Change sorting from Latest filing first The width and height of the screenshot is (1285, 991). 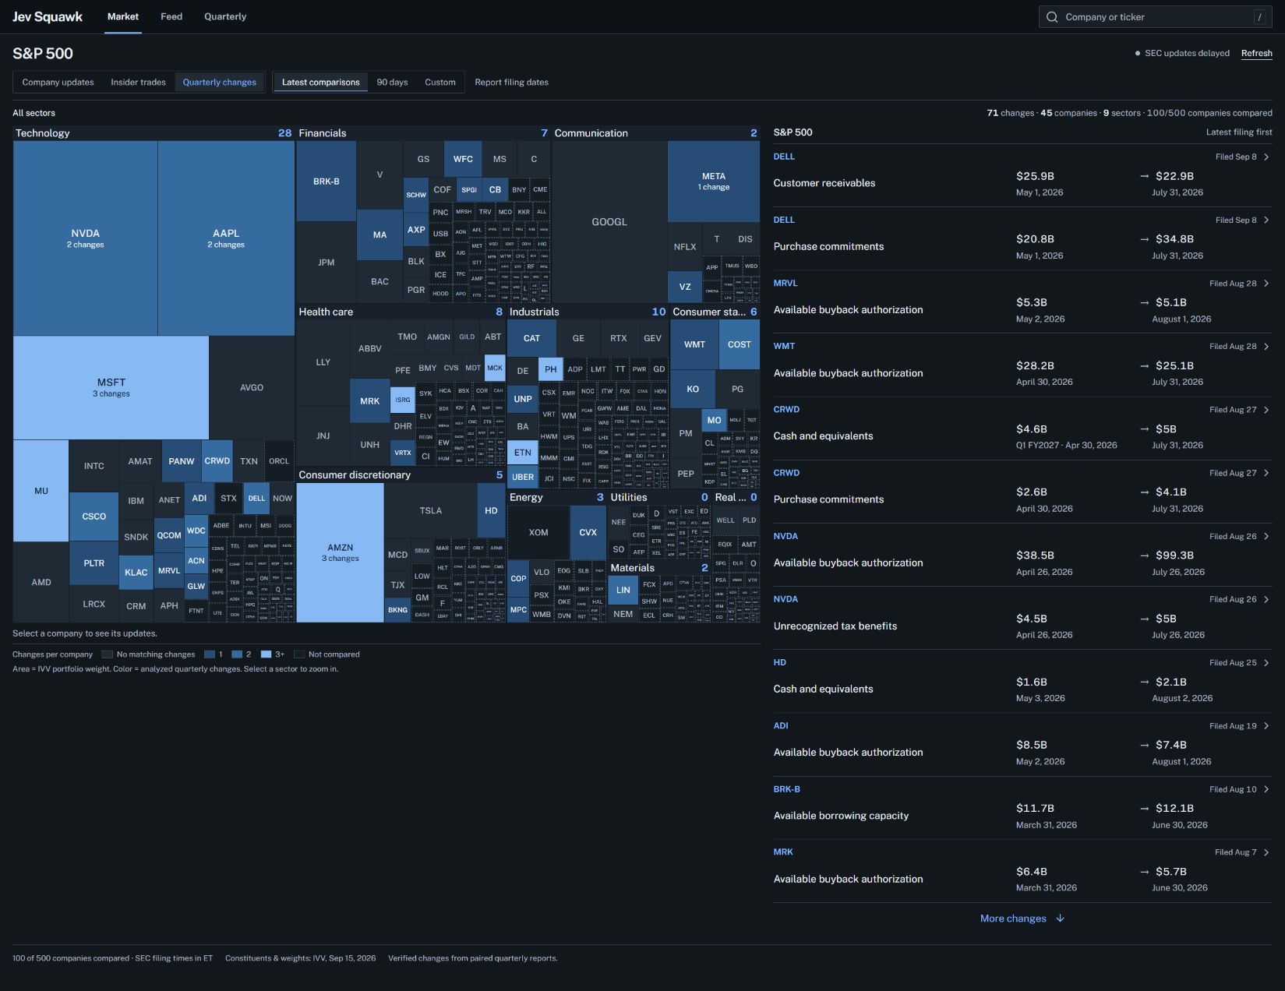point(1239,132)
